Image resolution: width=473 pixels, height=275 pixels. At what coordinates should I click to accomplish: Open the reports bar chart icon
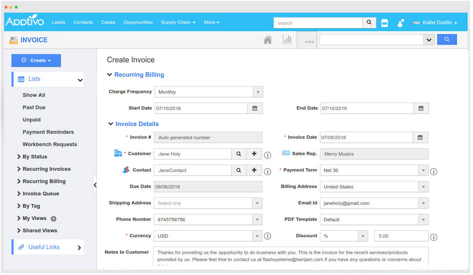(287, 40)
